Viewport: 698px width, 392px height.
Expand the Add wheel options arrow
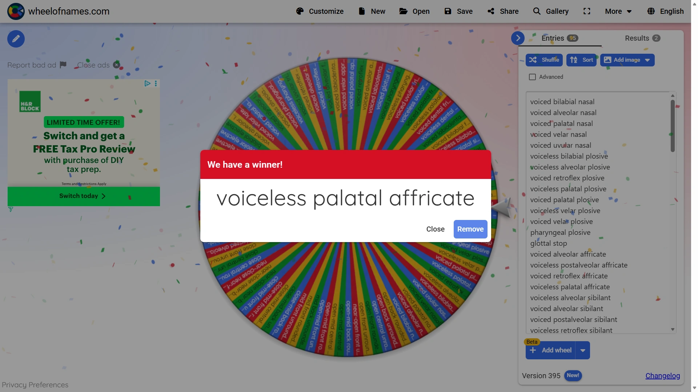(583, 350)
